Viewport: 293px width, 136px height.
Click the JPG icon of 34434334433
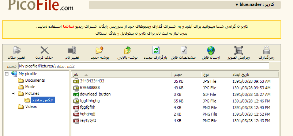[76, 81]
